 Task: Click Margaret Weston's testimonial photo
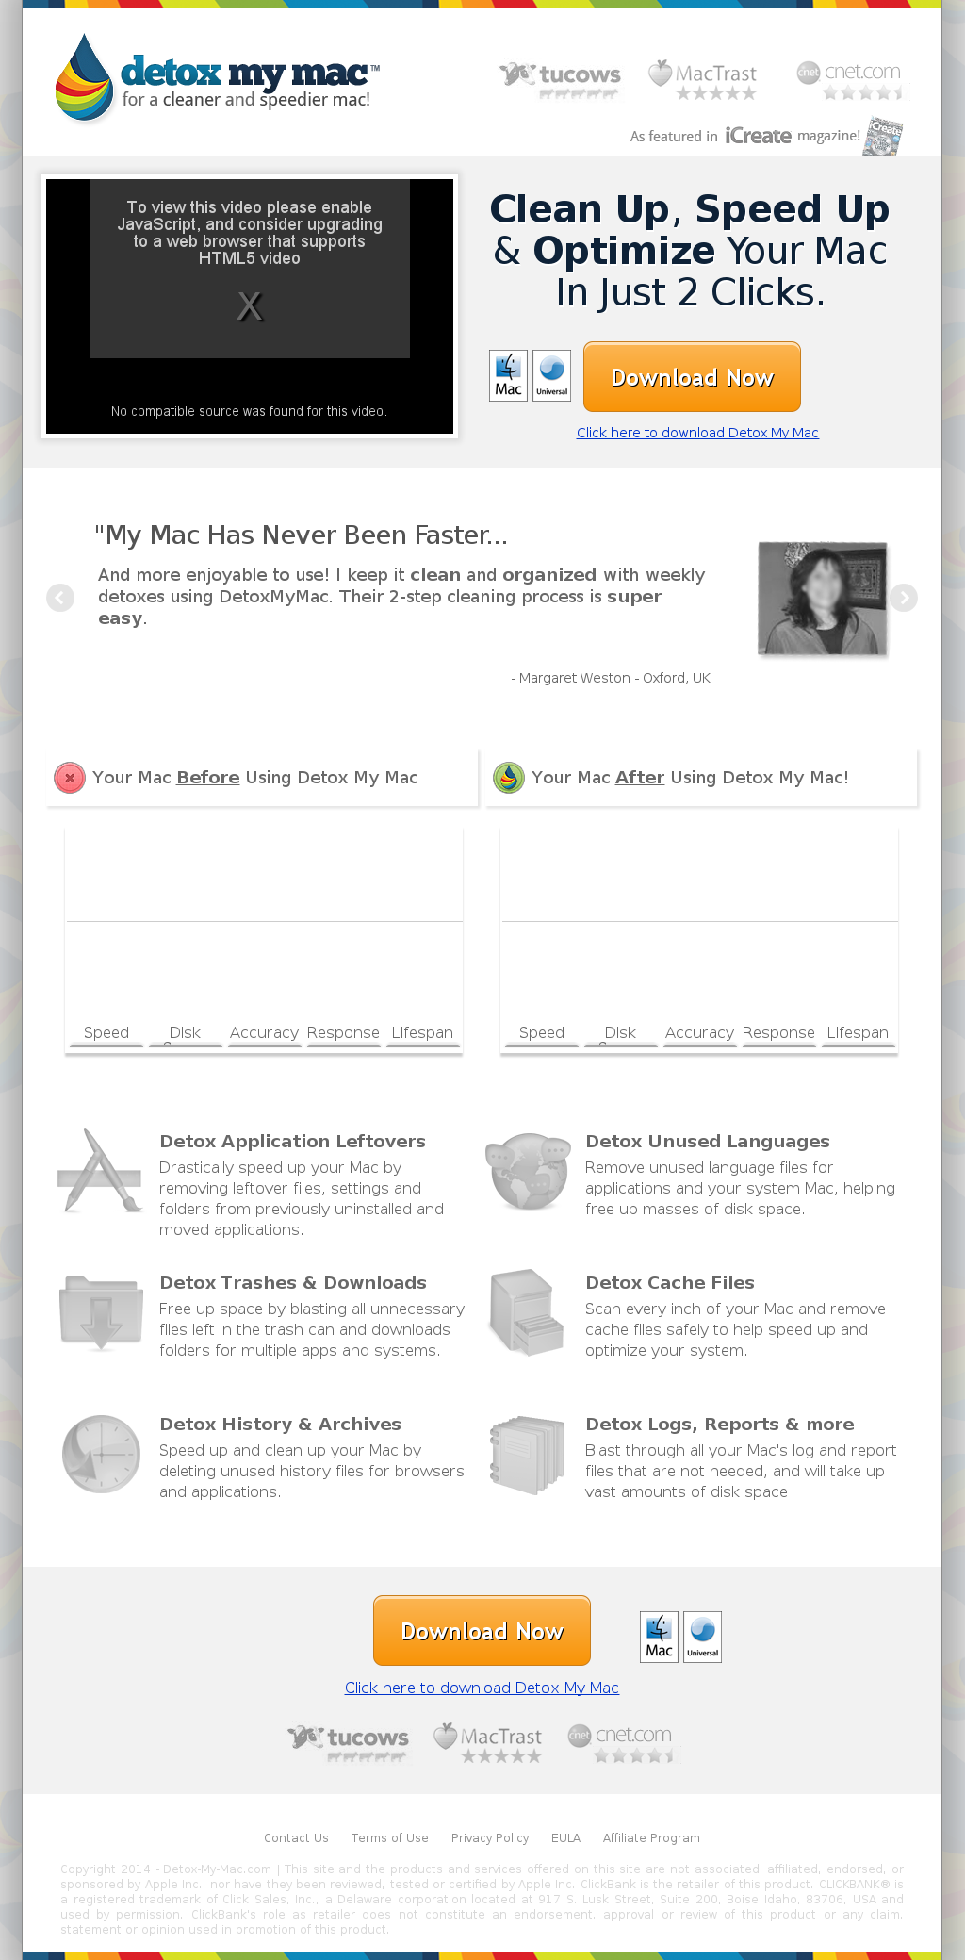pos(823,599)
